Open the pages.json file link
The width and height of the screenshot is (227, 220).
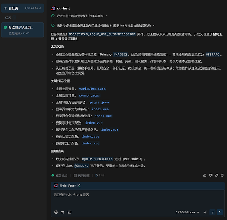coord(99,103)
